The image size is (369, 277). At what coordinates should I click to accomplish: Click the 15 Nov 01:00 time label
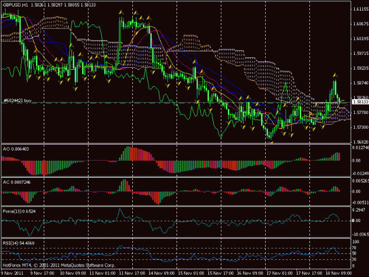point(191,273)
